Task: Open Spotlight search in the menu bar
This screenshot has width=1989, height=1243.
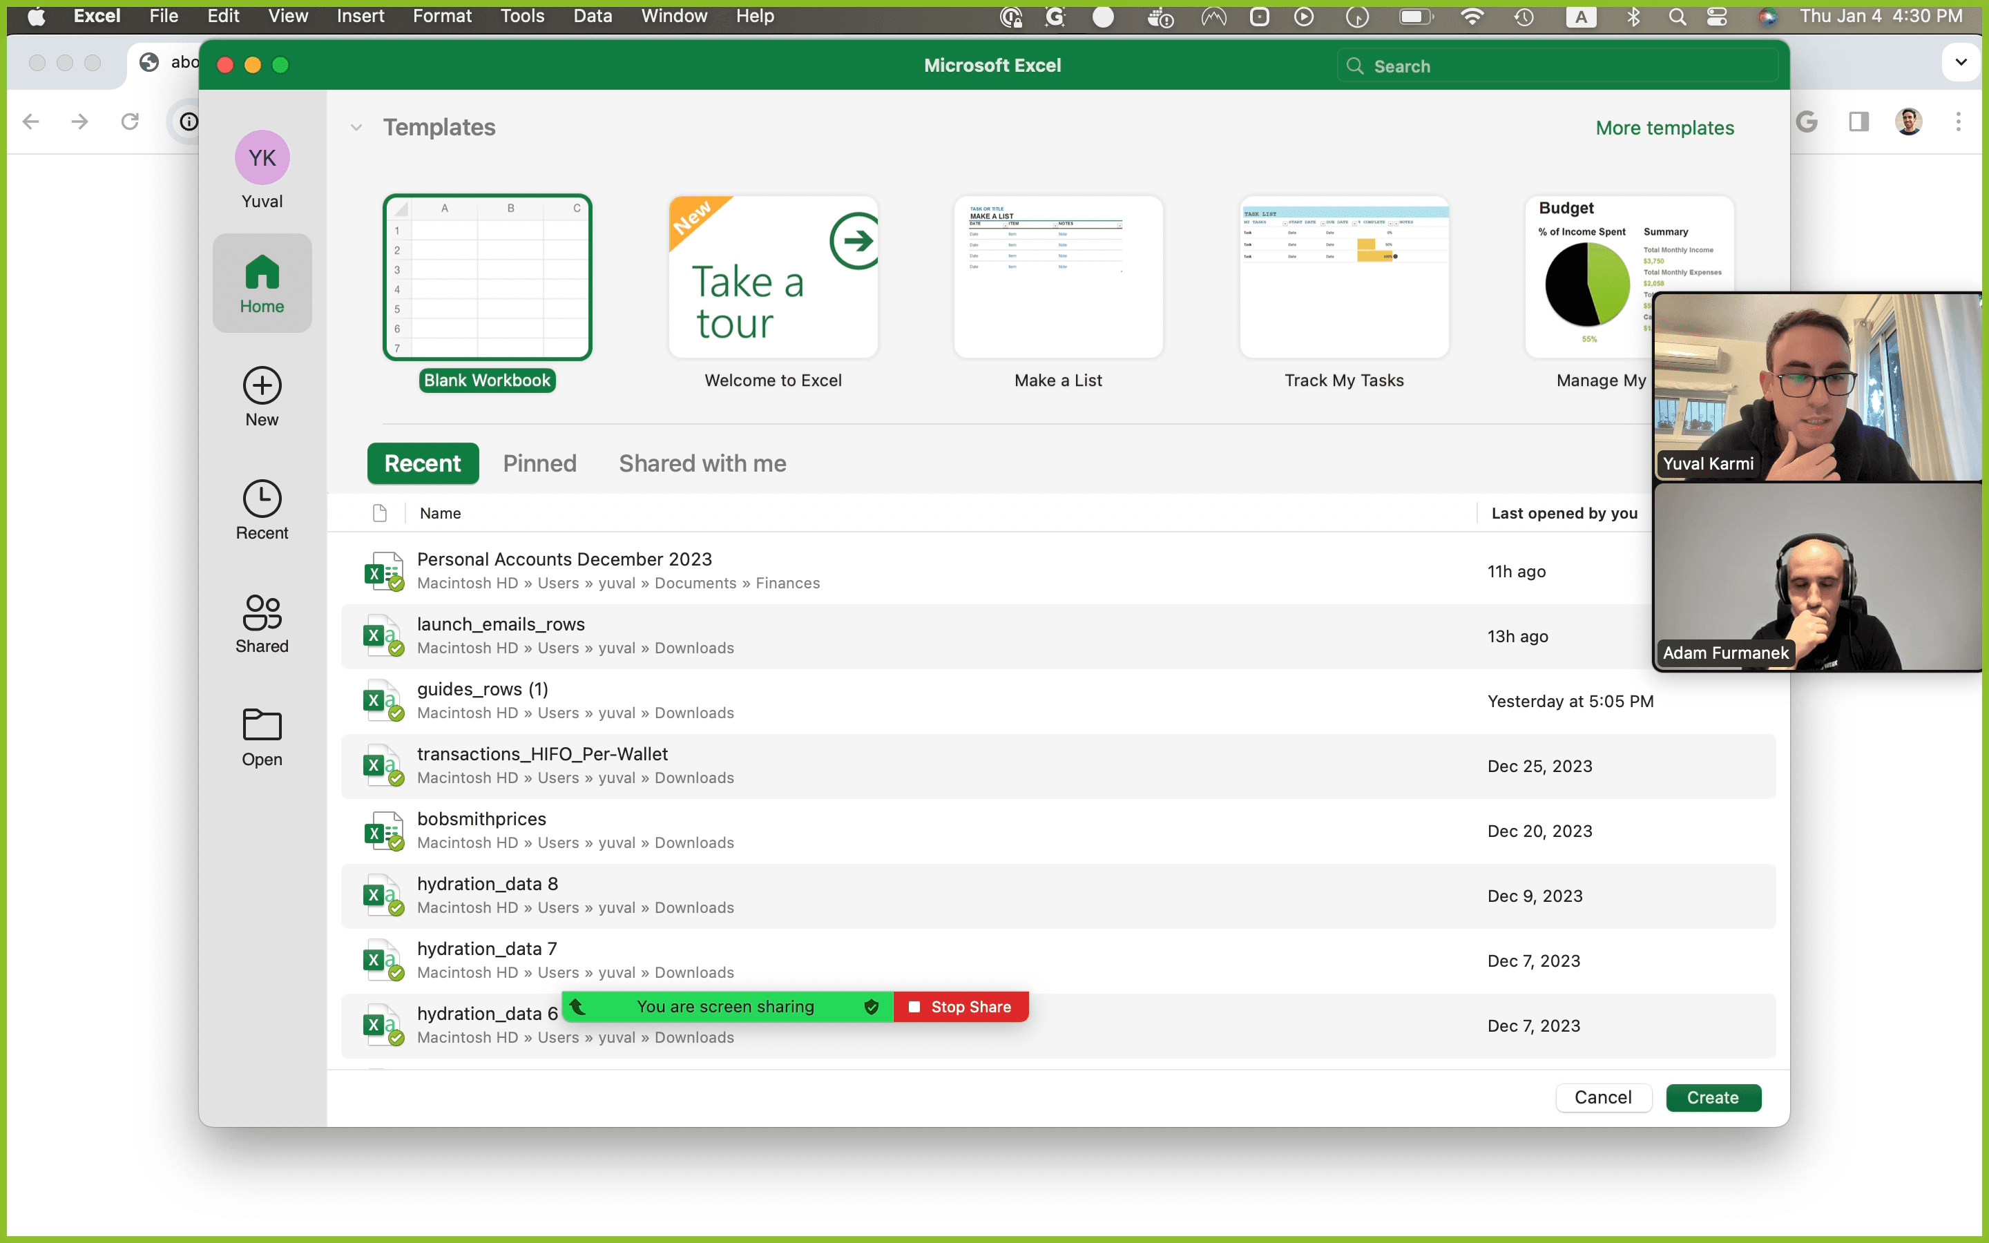Action: click(1677, 17)
